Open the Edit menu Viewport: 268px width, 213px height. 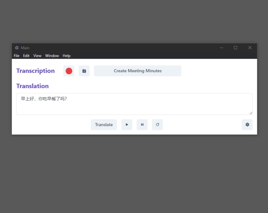26,56
